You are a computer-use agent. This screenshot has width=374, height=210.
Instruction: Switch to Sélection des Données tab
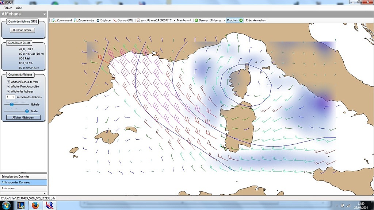click(x=23, y=176)
